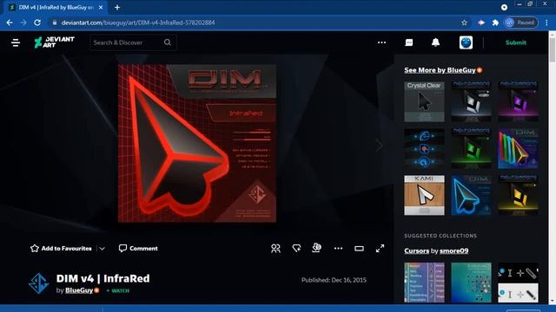556x312 pixels.
Task: Open the teal cursor set collection thumbnail
Action: point(471,283)
